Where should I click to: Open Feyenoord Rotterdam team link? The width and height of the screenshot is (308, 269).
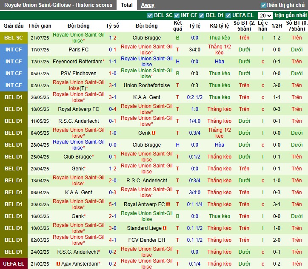[x=77, y=62]
